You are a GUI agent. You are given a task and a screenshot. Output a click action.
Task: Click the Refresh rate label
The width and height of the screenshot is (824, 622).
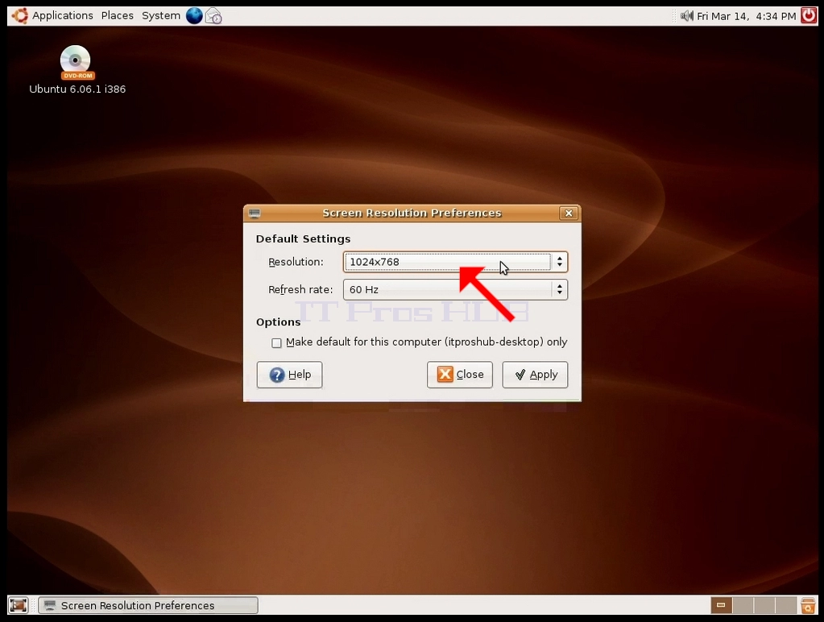(x=300, y=290)
